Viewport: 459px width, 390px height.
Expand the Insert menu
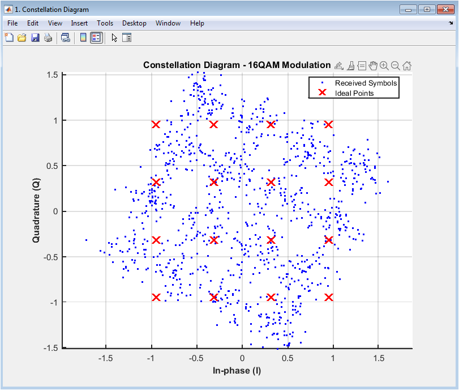79,23
